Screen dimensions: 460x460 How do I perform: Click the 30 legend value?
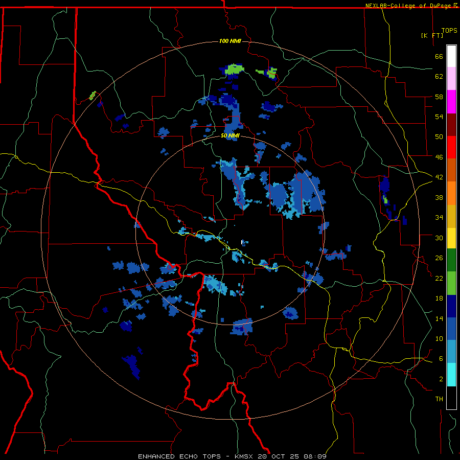click(x=439, y=238)
